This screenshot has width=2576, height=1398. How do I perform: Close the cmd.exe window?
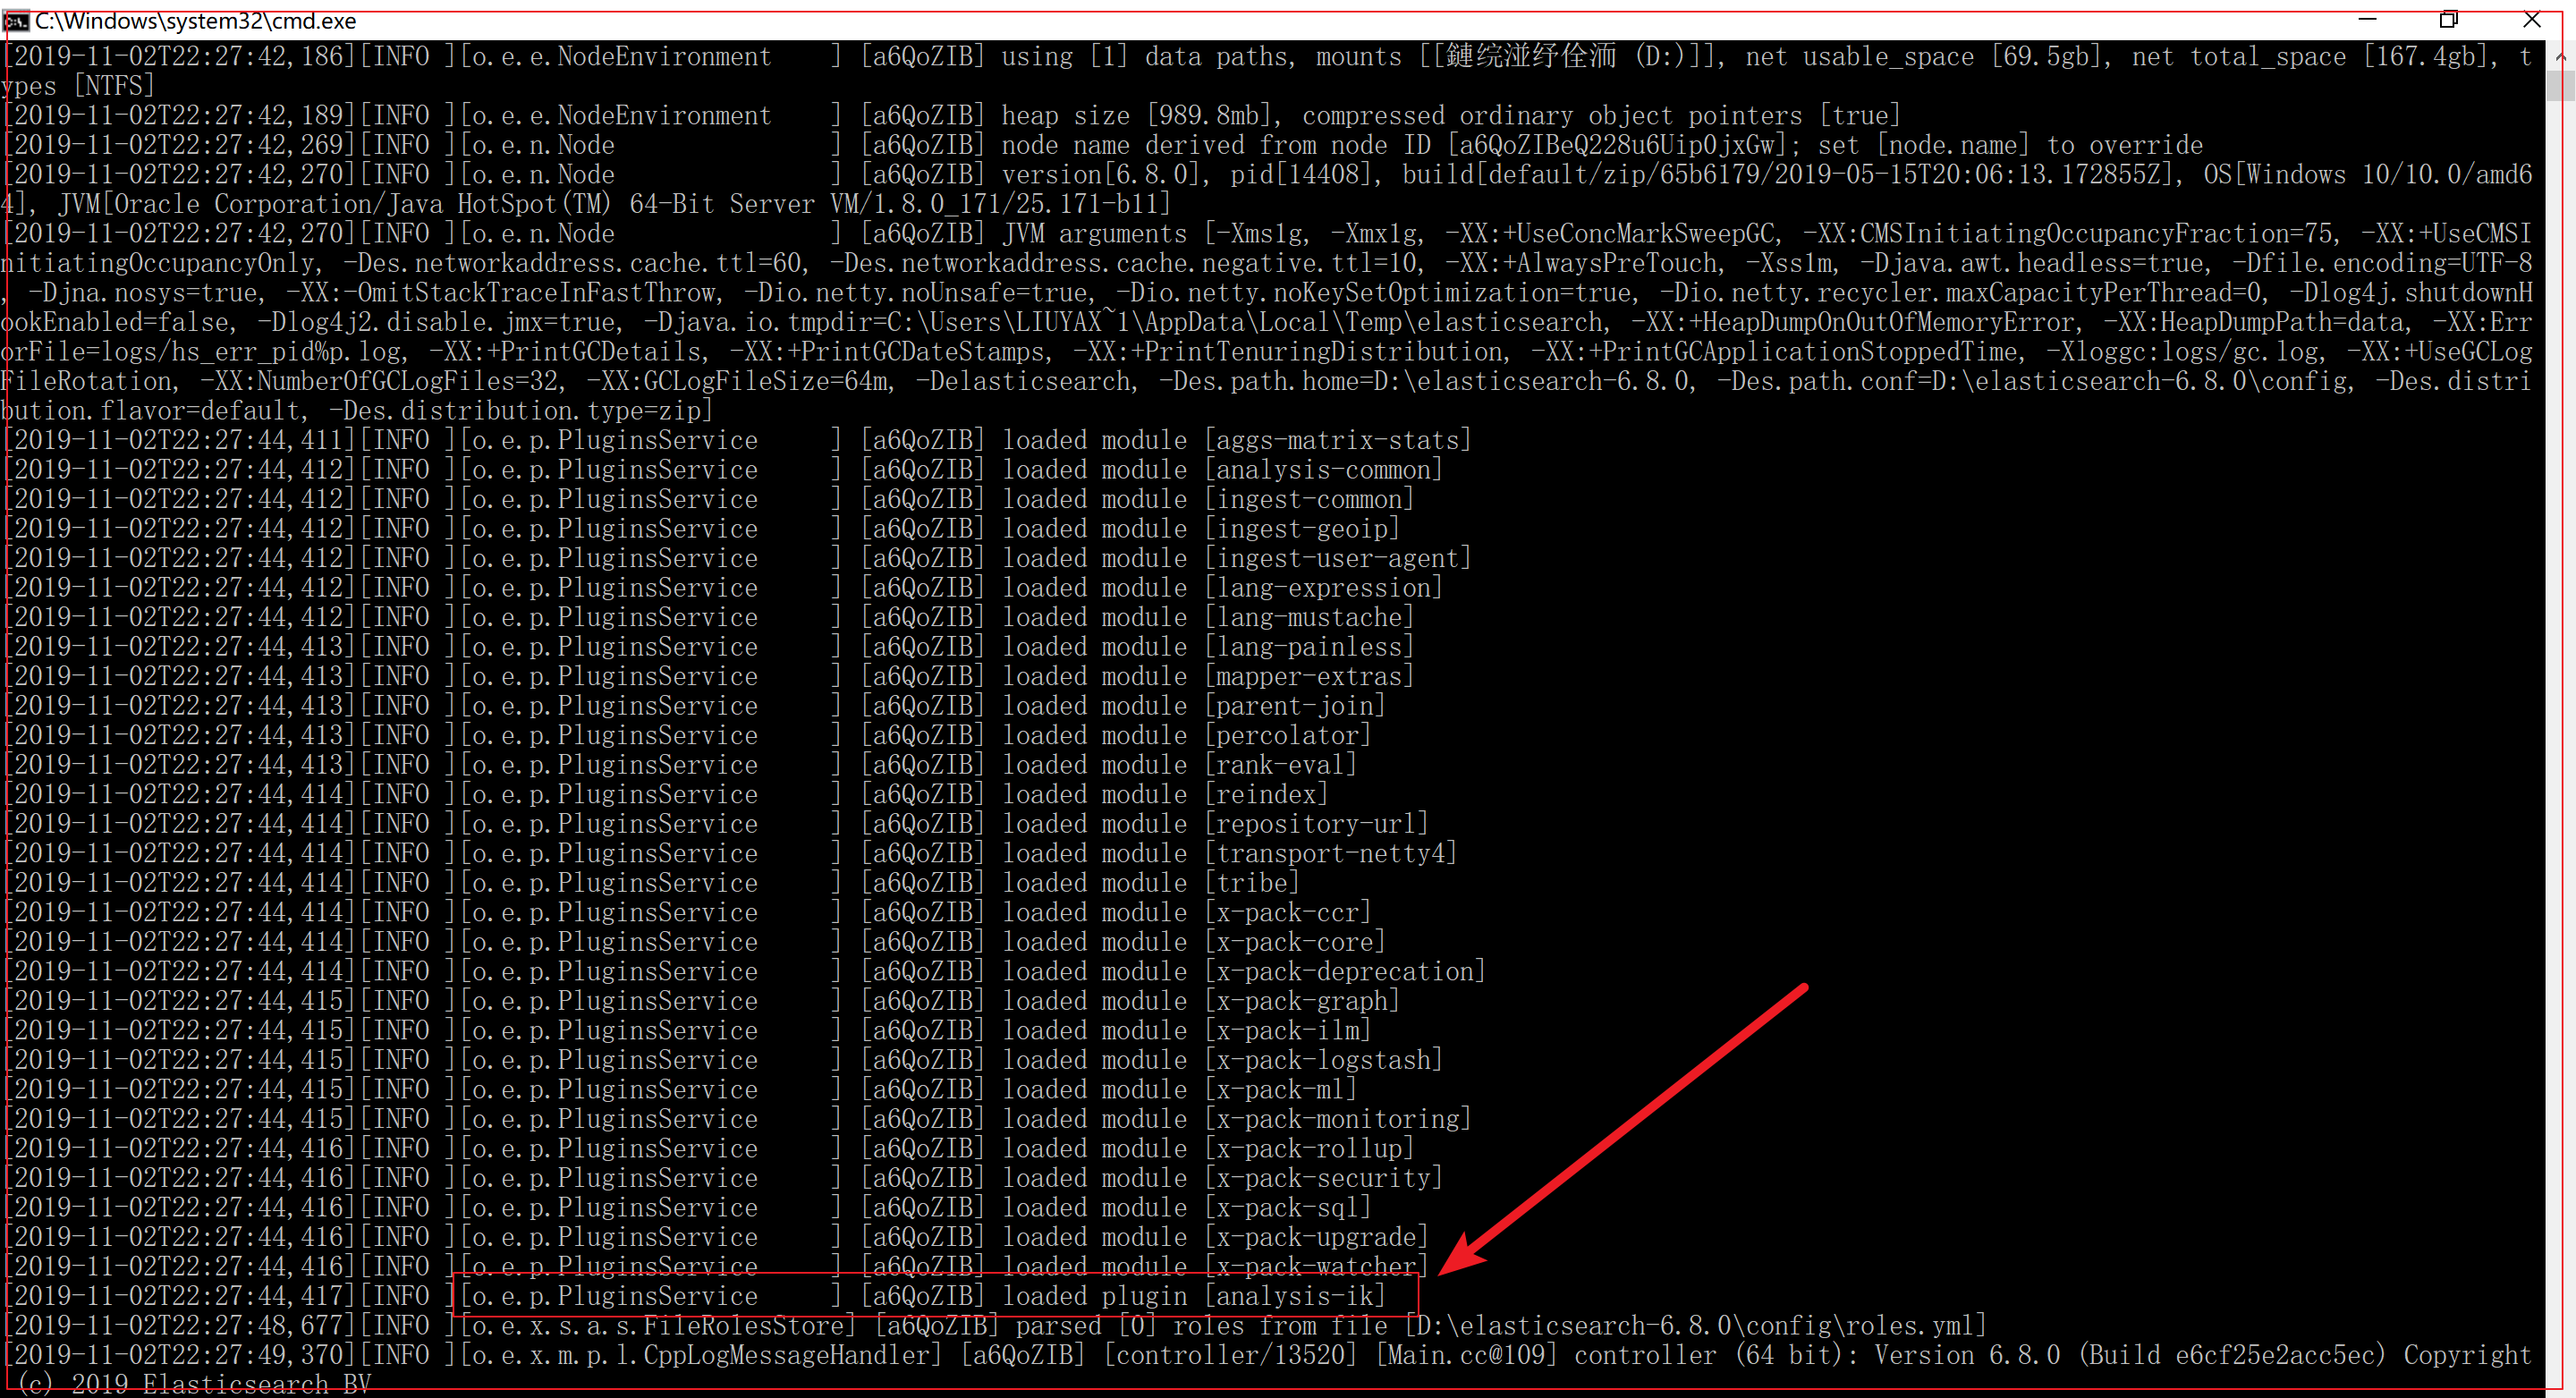[x=2531, y=20]
